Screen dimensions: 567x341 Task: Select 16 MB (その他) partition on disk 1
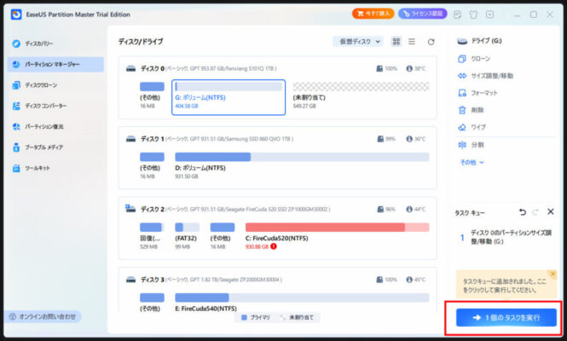click(x=152, y=166)
